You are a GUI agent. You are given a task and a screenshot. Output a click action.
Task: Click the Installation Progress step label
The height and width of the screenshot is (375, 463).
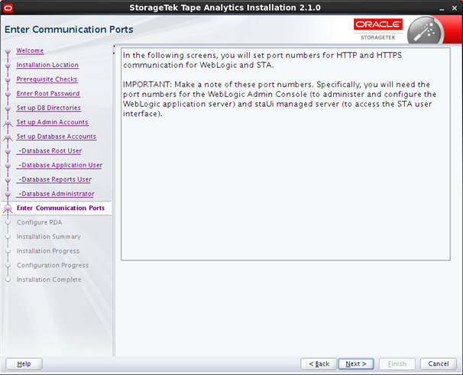point(48,251)
